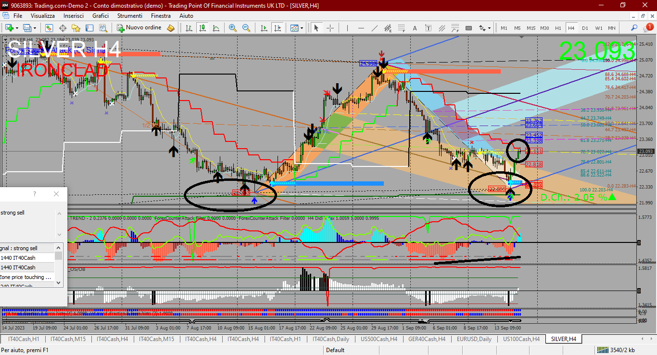The image size is (657, 355).
Task: Show the Terminal panel icon
Action: click(x=89, y=28)
